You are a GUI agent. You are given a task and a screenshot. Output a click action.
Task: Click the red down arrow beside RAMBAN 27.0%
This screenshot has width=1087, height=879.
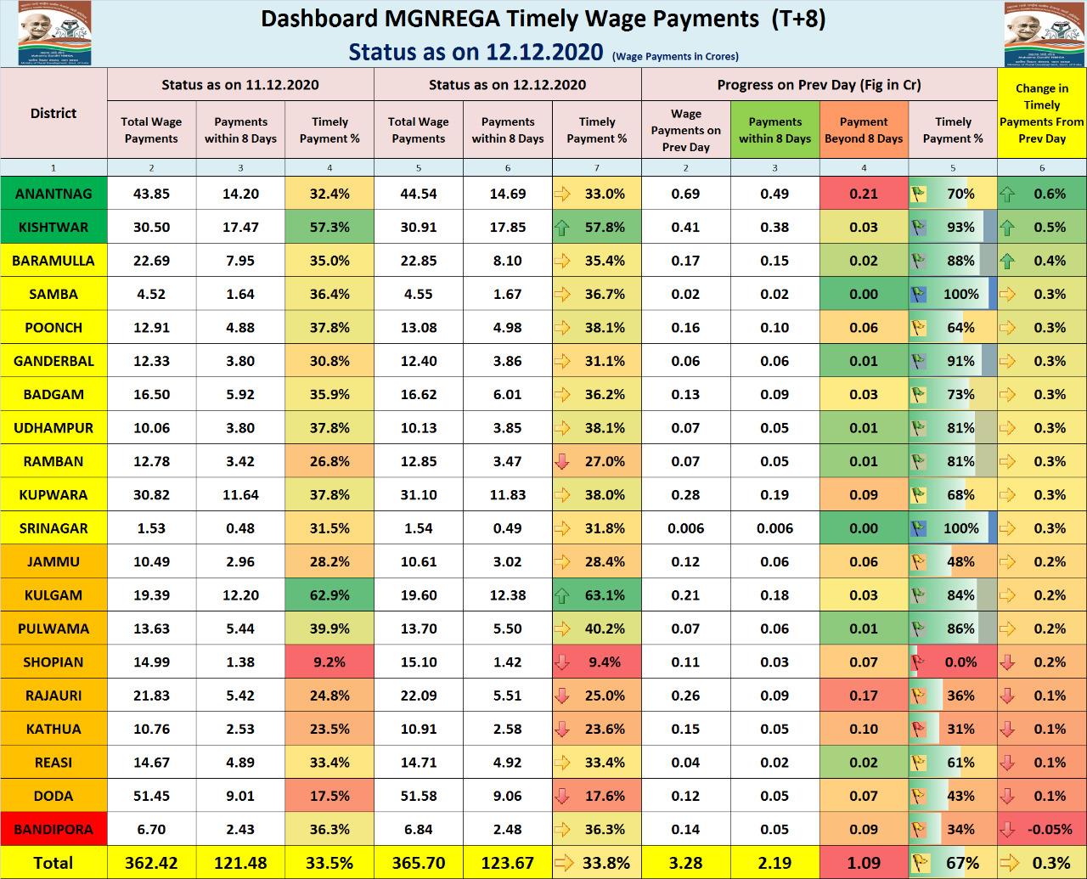coord(563,461)
